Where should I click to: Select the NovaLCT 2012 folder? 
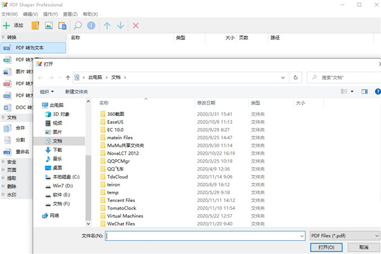tap(123, 153)
